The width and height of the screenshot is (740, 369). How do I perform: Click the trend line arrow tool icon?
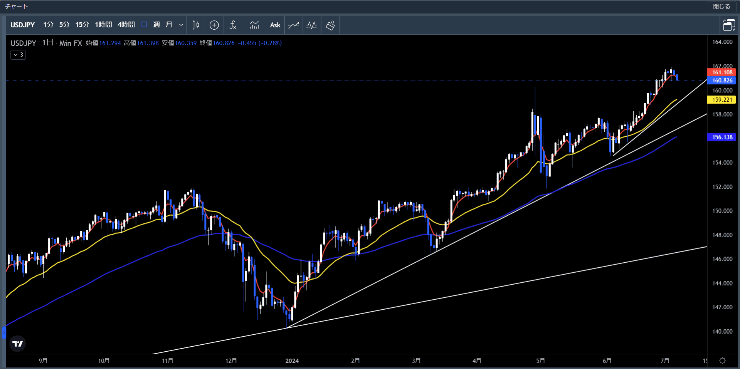coord(294,25)
